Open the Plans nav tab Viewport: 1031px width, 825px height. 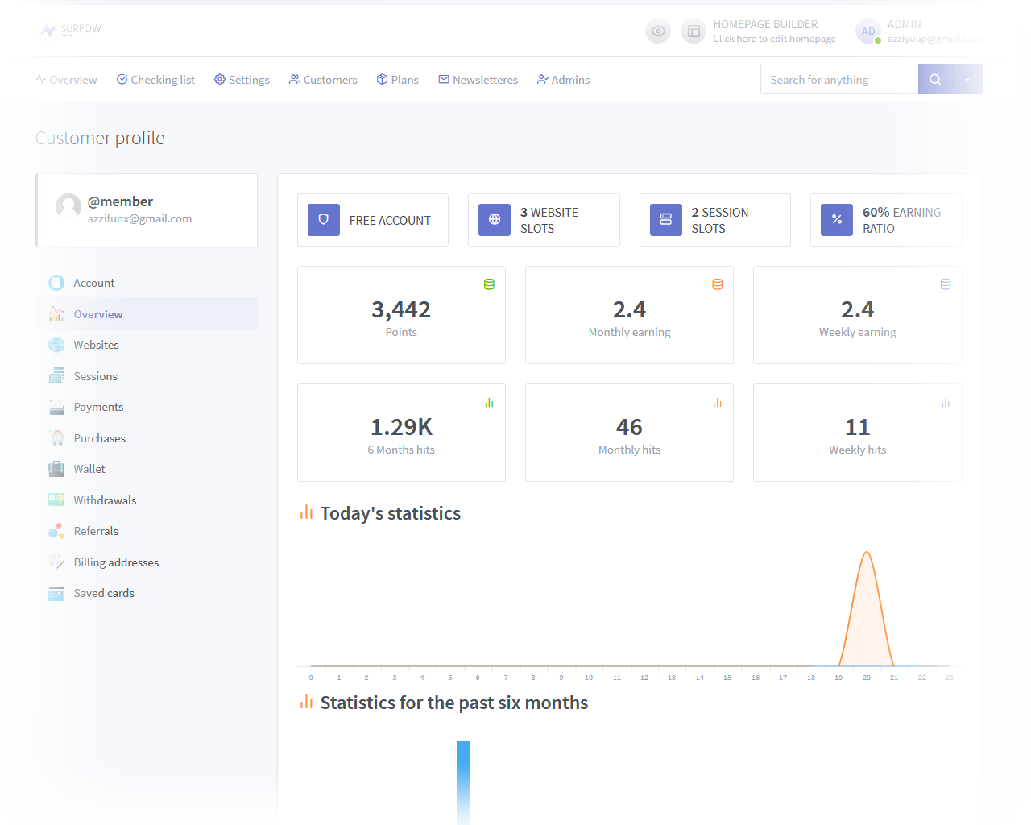pos(398,80)
